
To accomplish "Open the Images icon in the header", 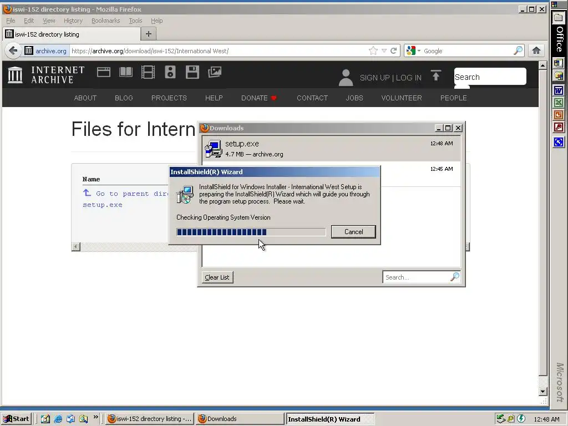I will pos(215,72).
